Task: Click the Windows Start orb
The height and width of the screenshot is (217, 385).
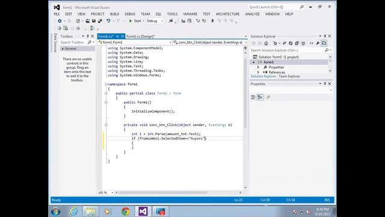Action: (x=56, y=212)
